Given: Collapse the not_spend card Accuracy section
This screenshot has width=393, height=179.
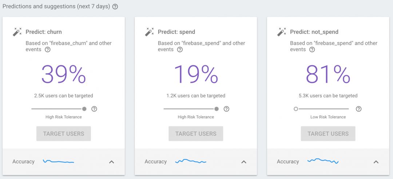Looking at the screenshot, I should click(376, 162).
